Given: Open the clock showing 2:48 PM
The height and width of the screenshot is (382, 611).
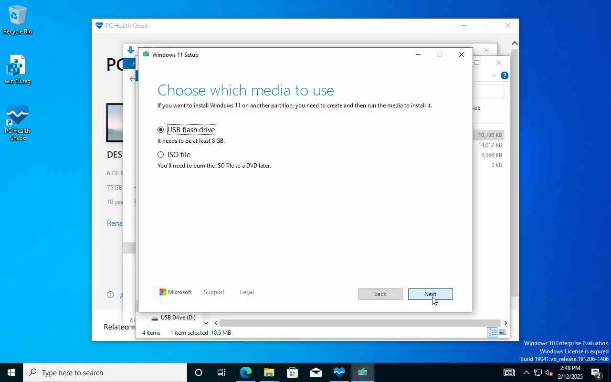Looking at the screenshot, I should 570,372.
